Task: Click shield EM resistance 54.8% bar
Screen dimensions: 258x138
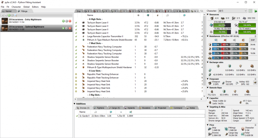Action: [216, 45]
